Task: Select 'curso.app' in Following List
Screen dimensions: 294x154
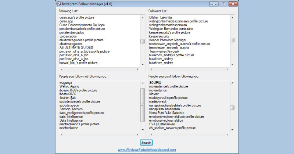Action: pyautogui.click(x=66, y=21)
